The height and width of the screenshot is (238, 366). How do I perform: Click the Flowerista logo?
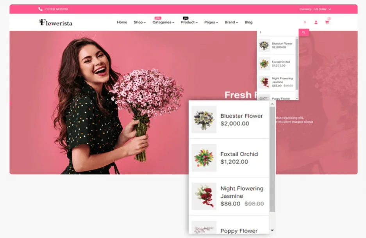coord(56,23)
